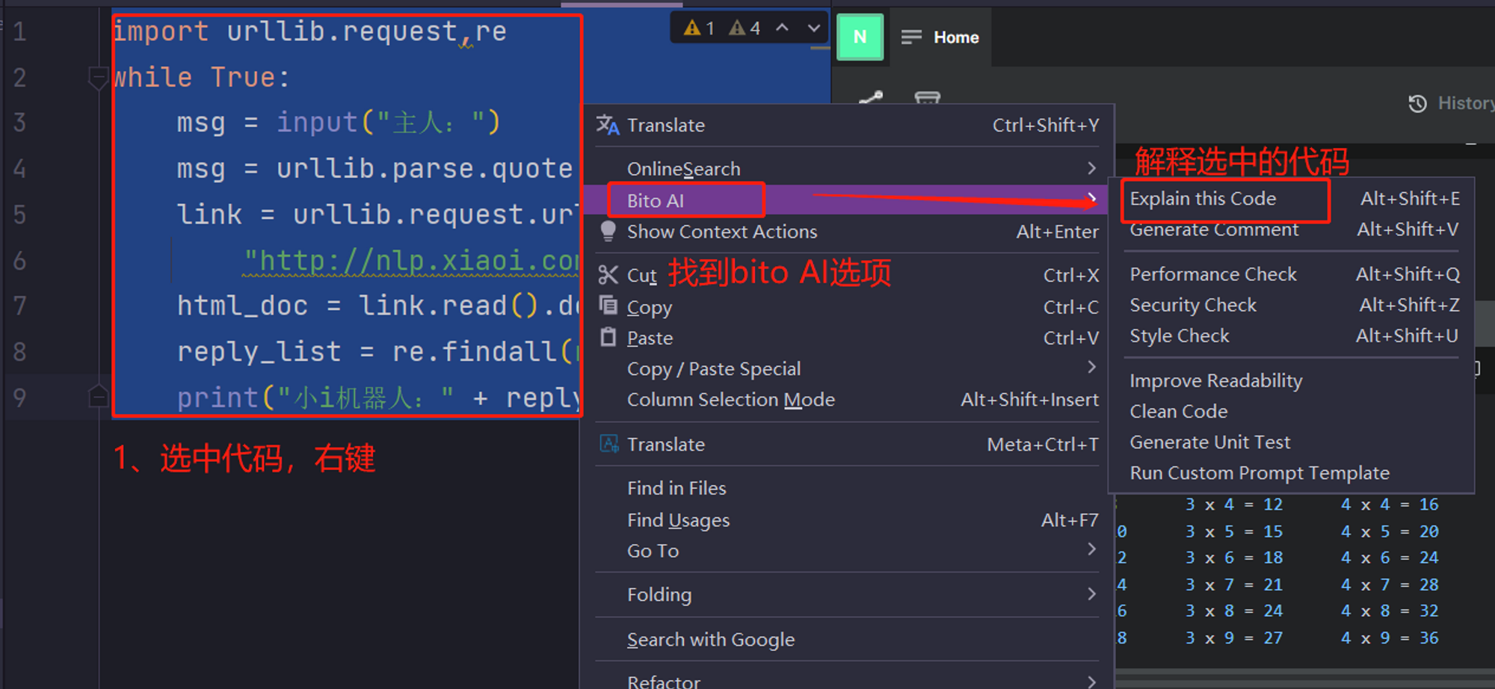Click the clipboard Paste icon
This screenshot has width=1495, height=689.
[x=608, y=337]
